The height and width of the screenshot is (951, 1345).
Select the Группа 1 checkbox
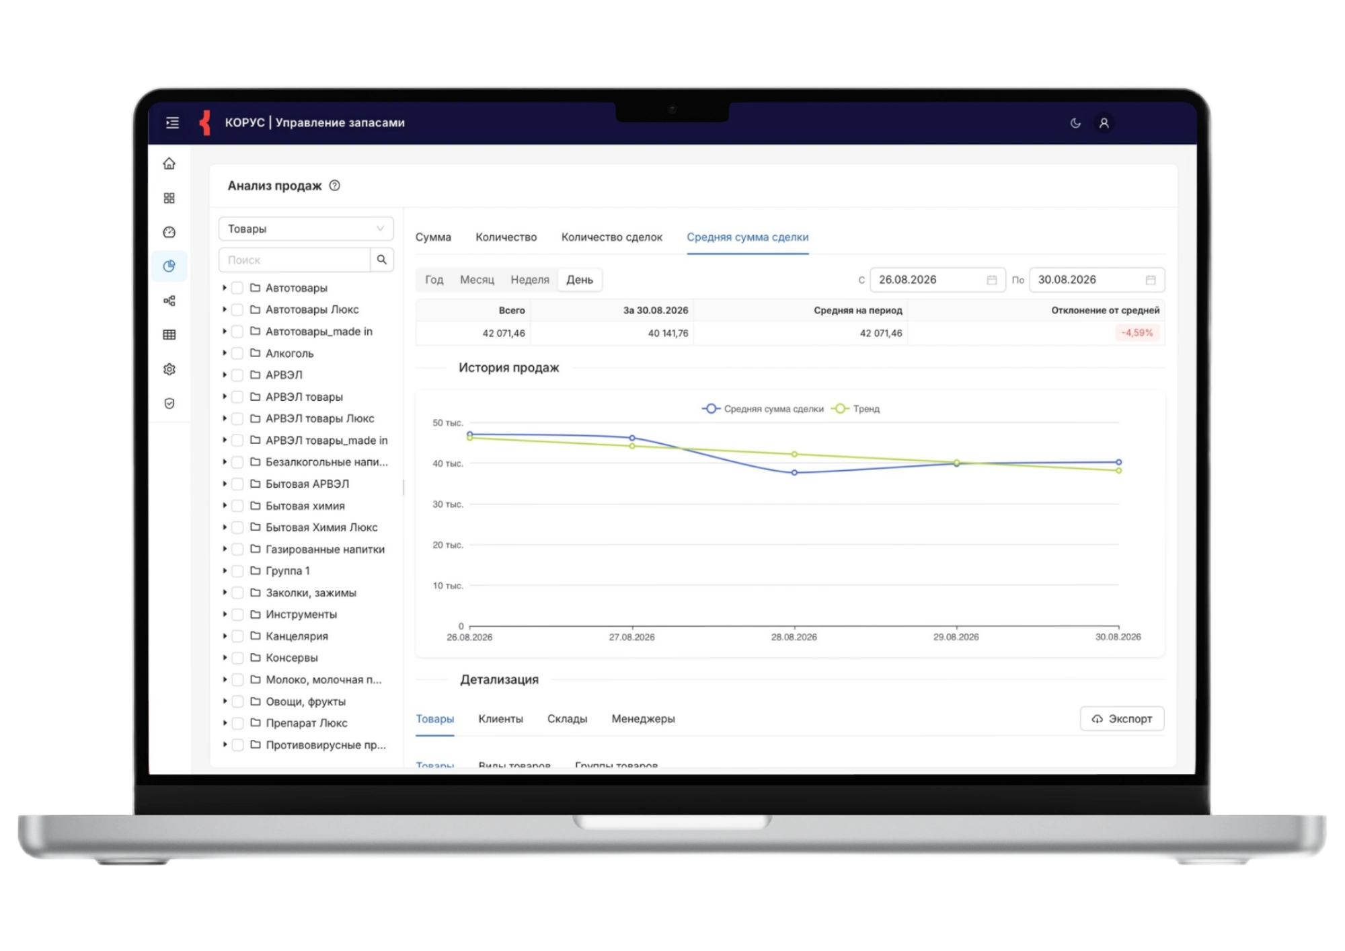[x=237, y=571]
